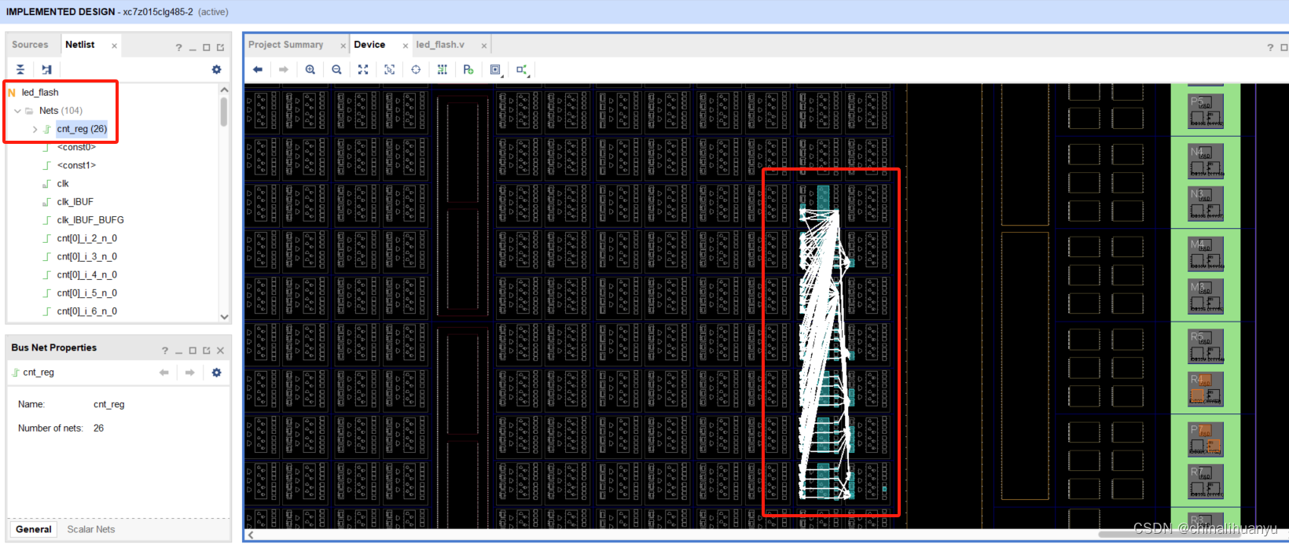Click the draw Pblock mode icon
This screenshot has width=1289, height=544.
468,69
